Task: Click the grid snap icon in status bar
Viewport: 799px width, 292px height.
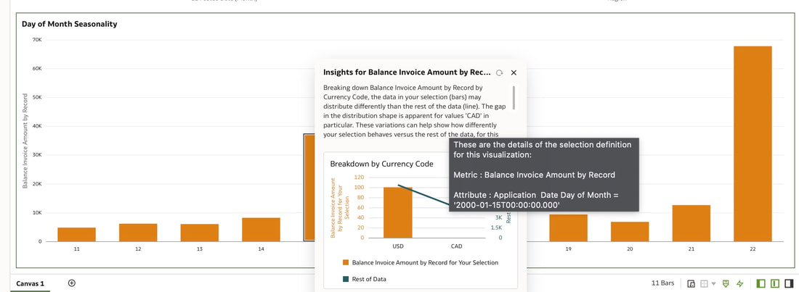Action: tap(705, 283)
